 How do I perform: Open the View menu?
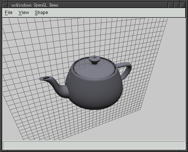pyautogui.click(x=24, y=13)
